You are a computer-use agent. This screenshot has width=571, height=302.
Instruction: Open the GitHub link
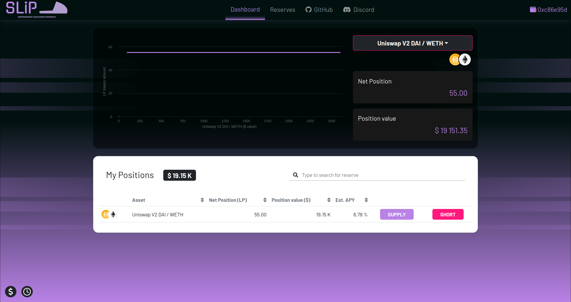click(319, 10)
